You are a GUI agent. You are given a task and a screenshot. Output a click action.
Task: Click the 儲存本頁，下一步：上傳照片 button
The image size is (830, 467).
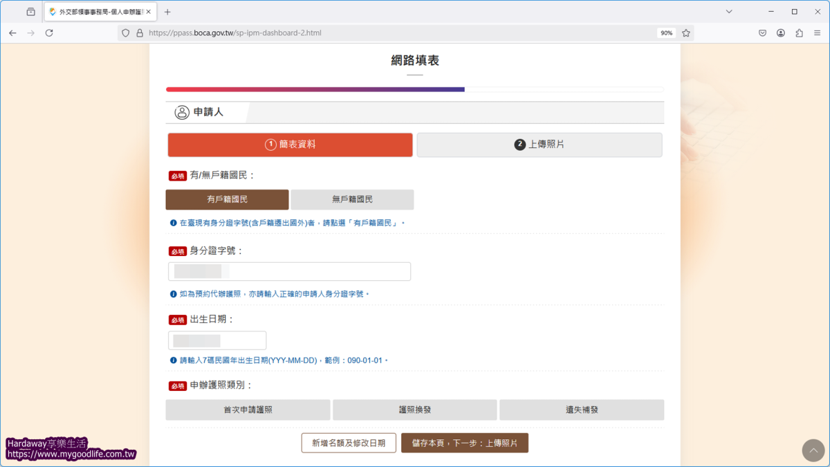coord(465,442)
